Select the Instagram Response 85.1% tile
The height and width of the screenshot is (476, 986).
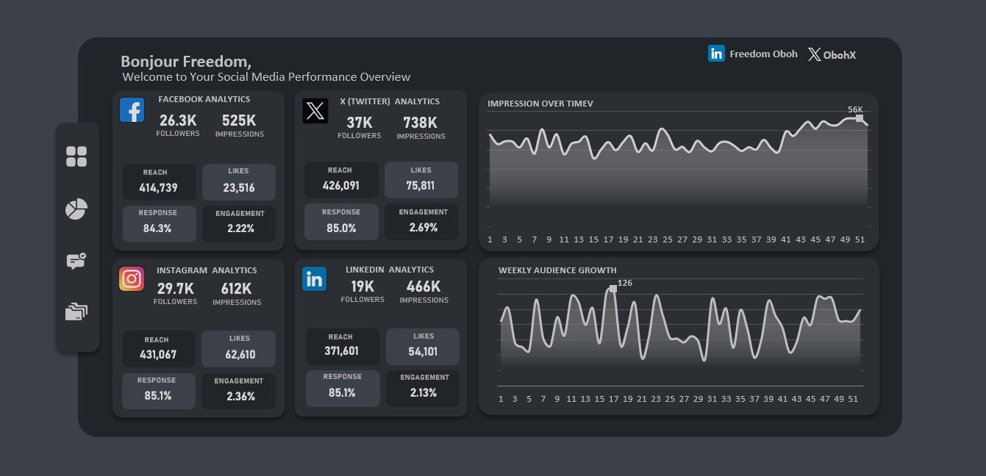[159, 391]
